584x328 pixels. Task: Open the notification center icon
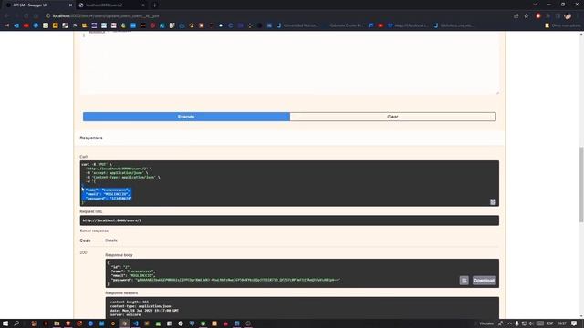pyautogui.click(x=574, y=323)
